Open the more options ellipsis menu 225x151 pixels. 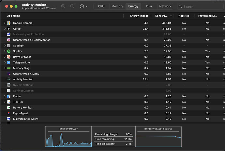click(x=83, y=6)
